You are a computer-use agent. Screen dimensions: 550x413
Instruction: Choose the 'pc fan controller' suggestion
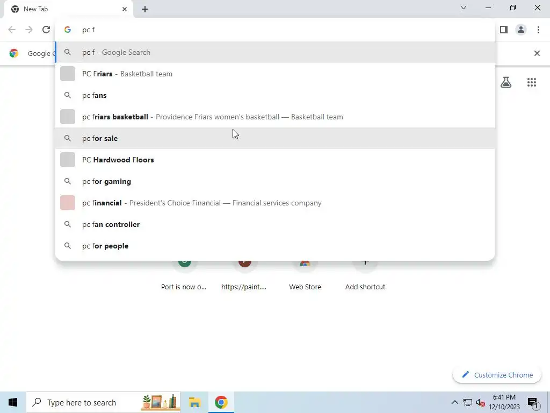[275, 224]
